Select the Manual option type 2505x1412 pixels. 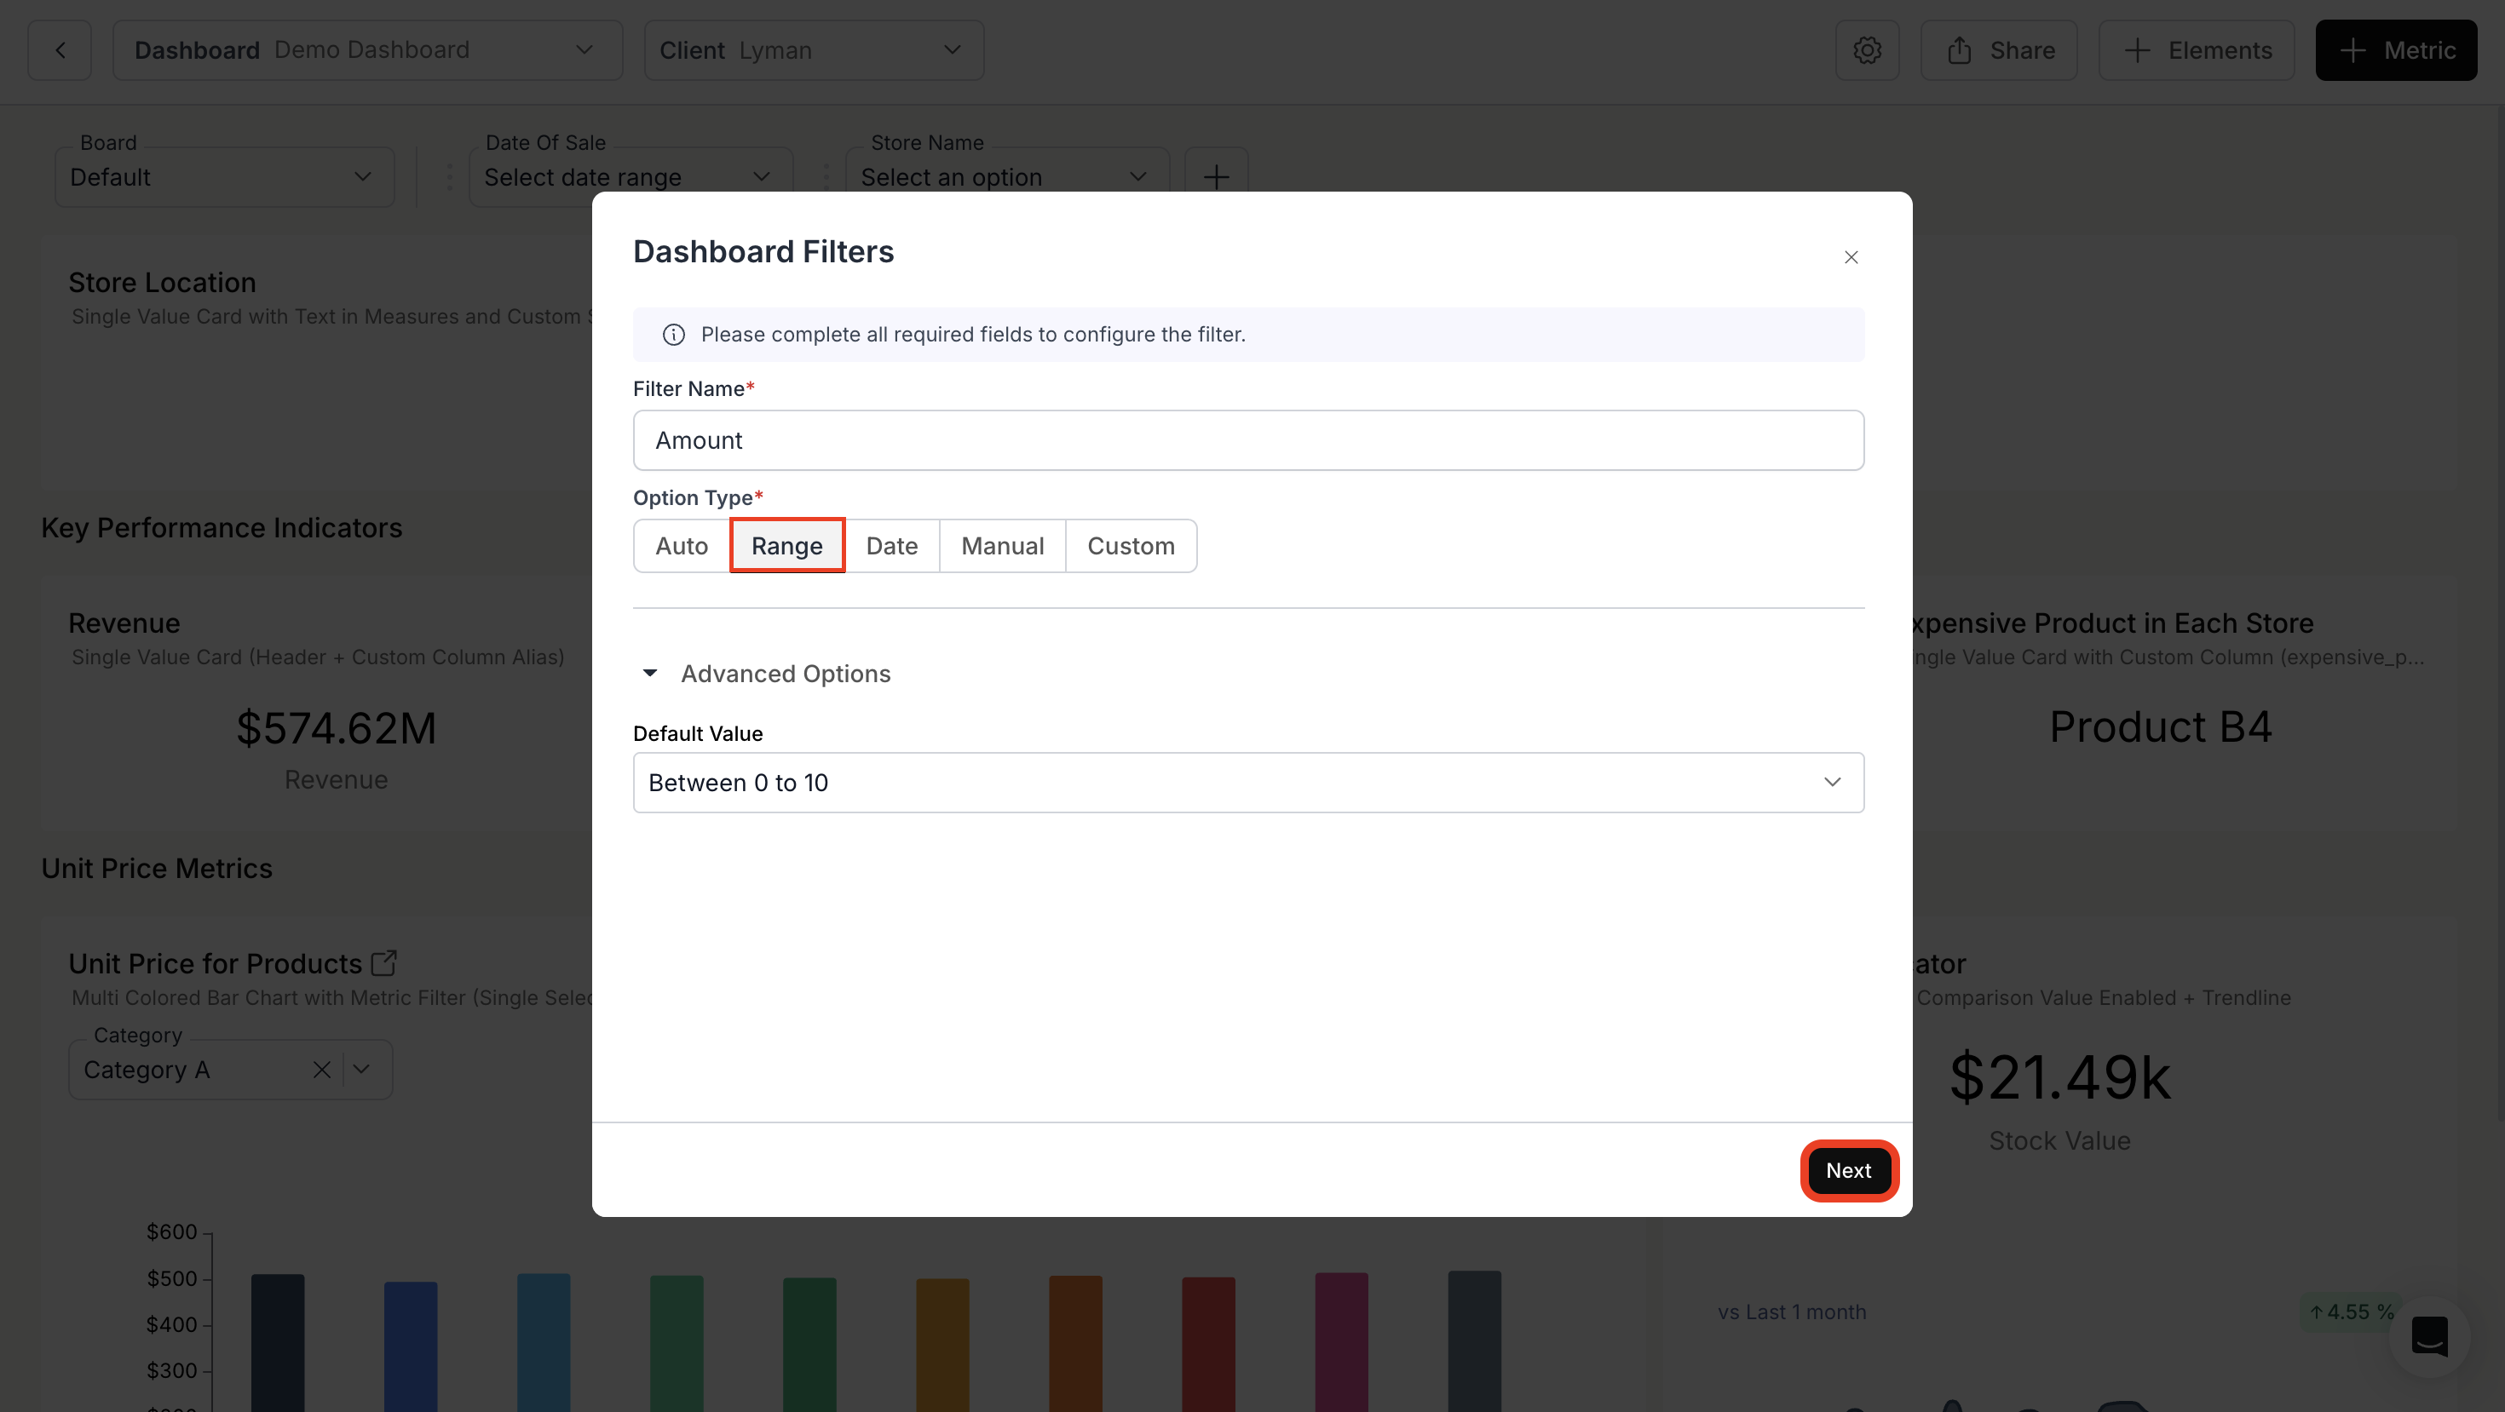[1002, 546]
